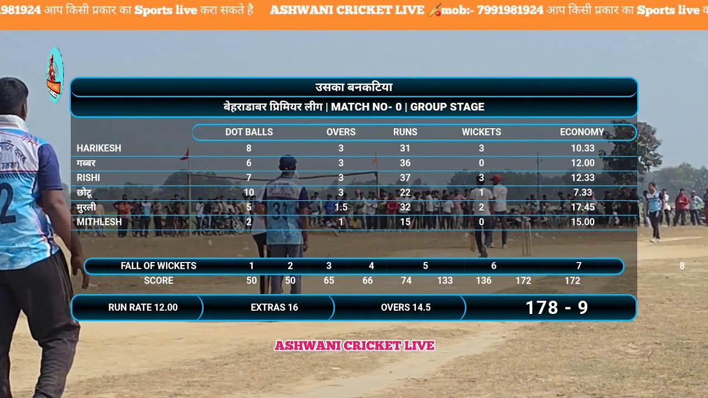Select छोटू's dot balls value 10
Screen dimensions: 708x398
point(249,192)
